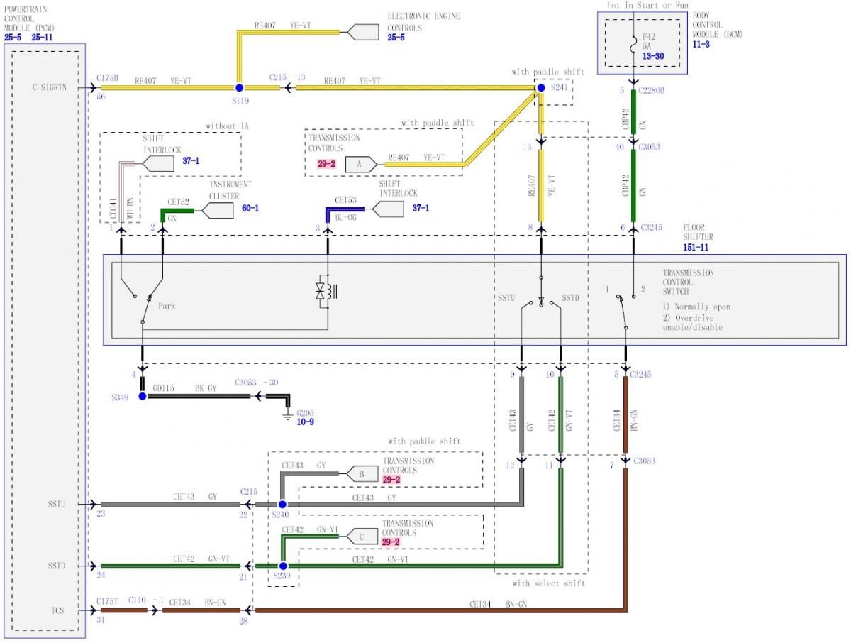Click the SSTD pin label inside the PCM box

(x=56, y=566)
